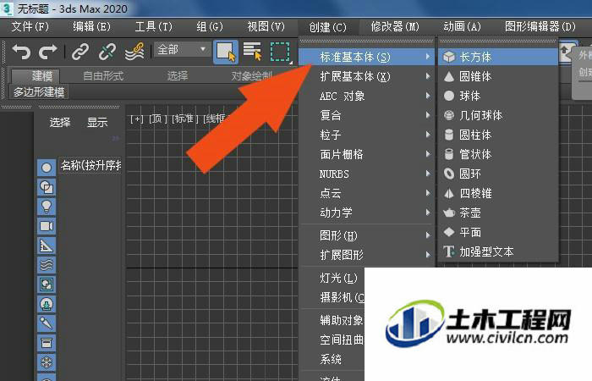Expand 粒子 submenu
Screen dimensions: 592x381
coord(367,135)
